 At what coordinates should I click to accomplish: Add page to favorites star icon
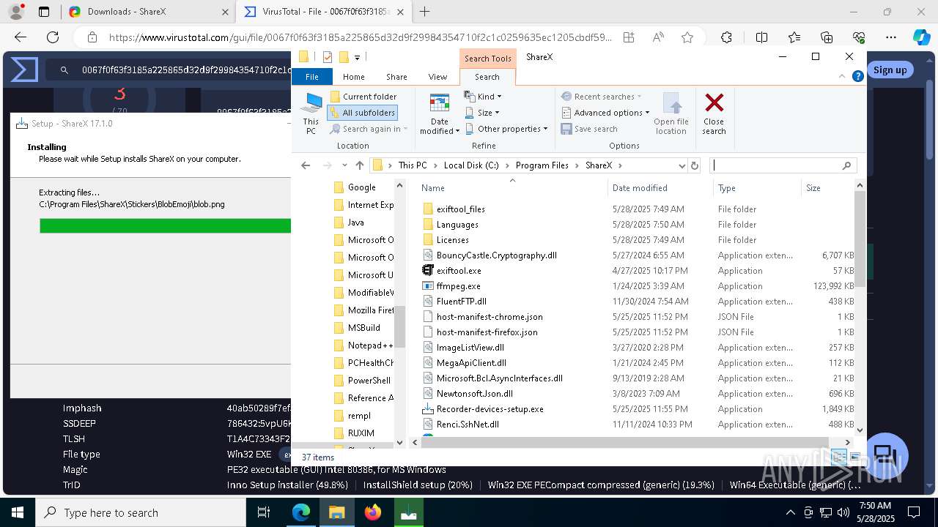[x=687, y=37]
